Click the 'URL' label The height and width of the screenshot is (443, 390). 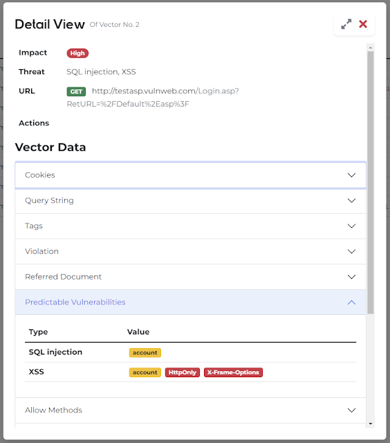(x=27, y=91)
